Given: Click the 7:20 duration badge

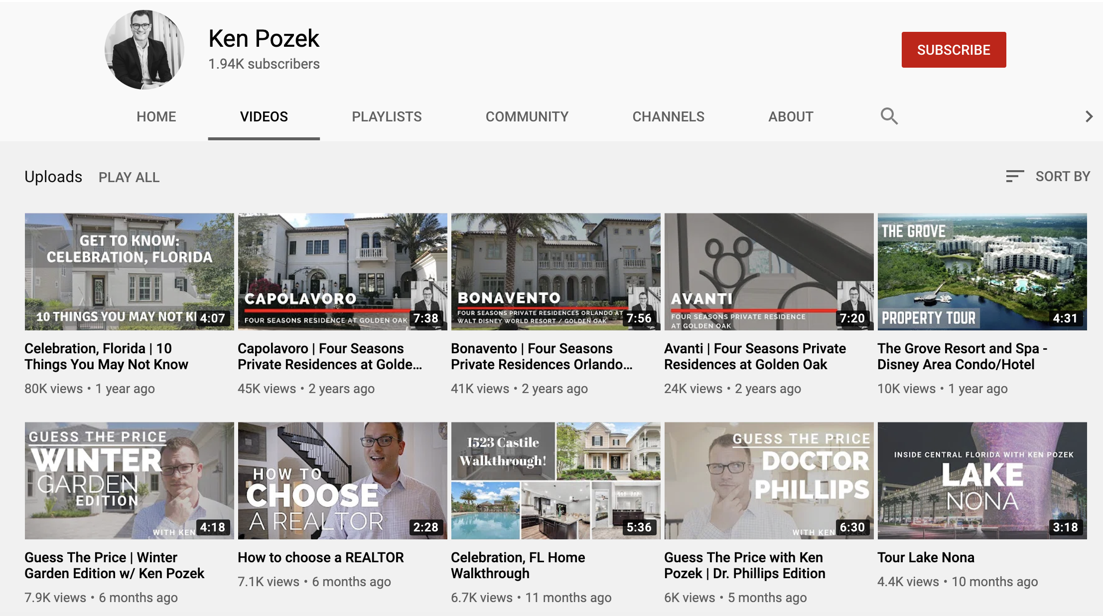Looking at the screenshot, I should tap(852, 318).
